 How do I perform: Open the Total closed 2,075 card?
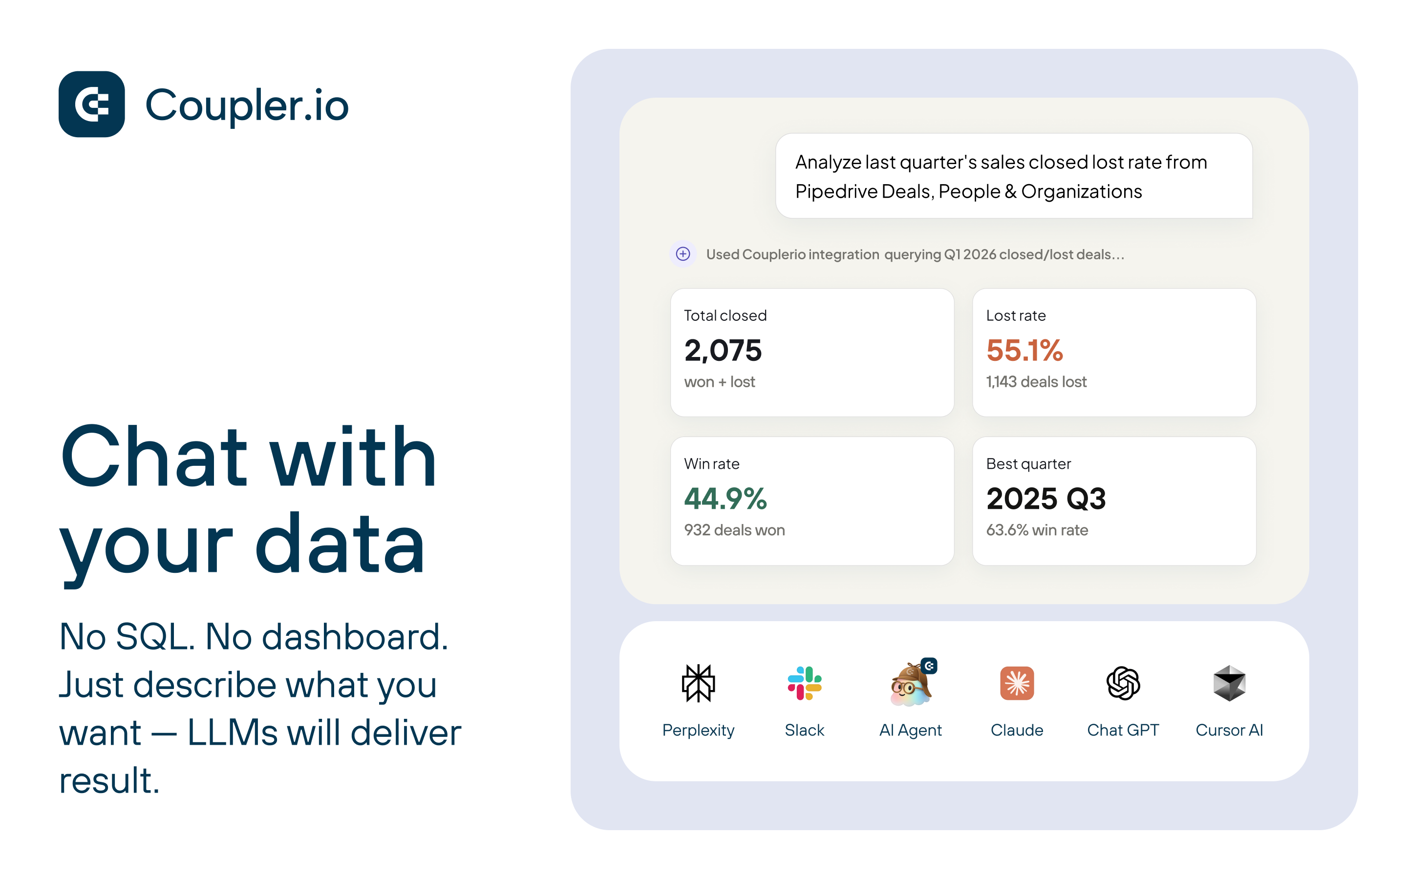811,353
